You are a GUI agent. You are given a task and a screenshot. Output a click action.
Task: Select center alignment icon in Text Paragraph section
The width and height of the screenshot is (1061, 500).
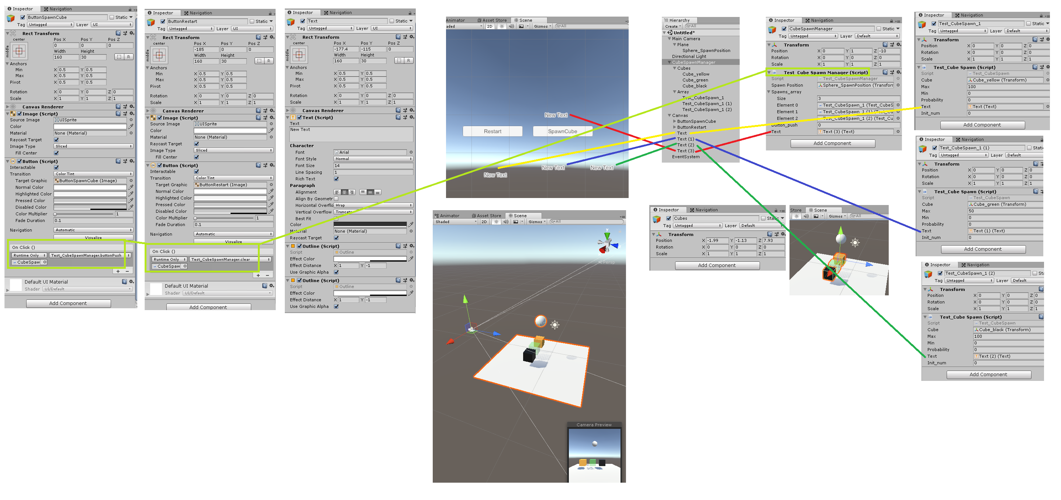pos(344,192)
